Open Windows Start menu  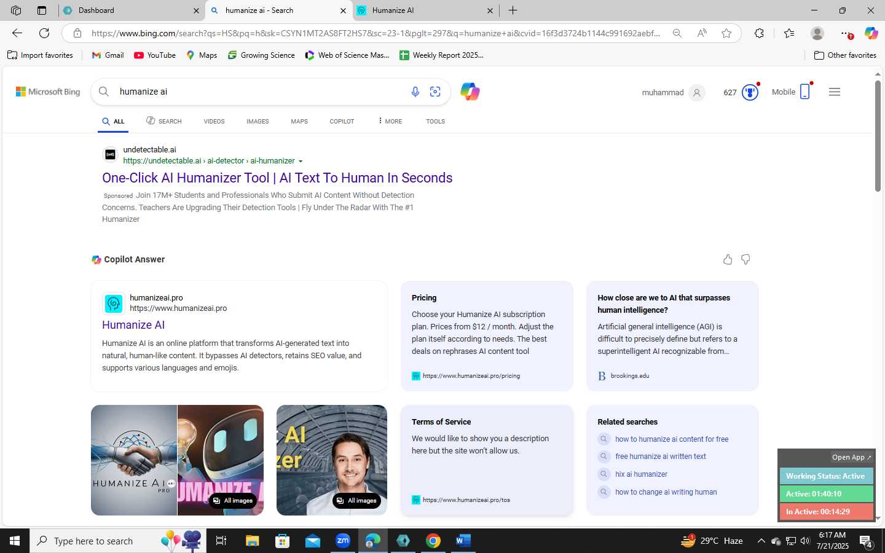tap(15, 541)
